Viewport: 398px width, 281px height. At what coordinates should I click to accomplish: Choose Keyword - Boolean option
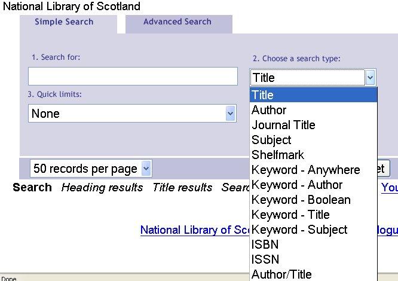pos(313,200)
